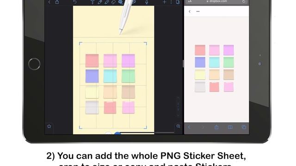Select yellow sticky note in note page

point(92,92)
